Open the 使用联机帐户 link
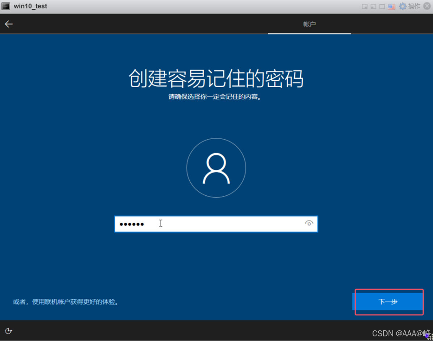 coord(66,302)
